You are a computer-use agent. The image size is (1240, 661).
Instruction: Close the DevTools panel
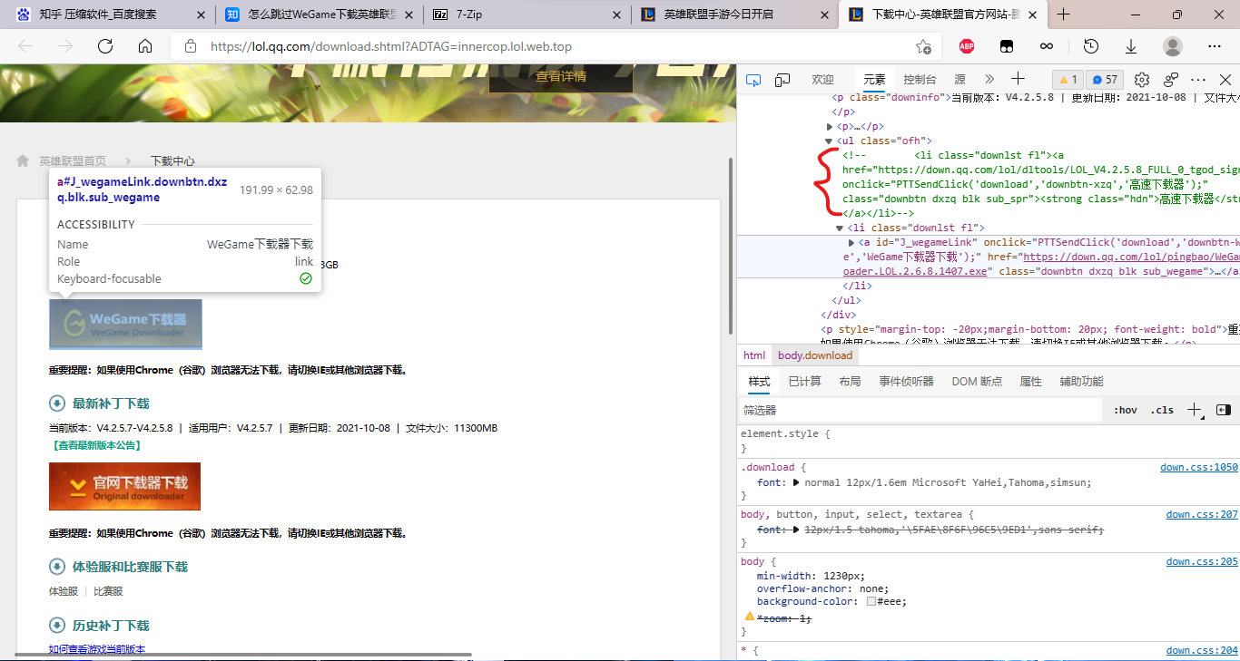click(x=1225, y=80)
